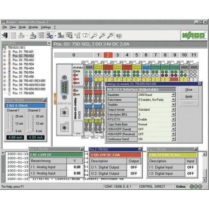Viewport: 209px width, 209px height.
Task: Expand Pos. 05: 750-404 tree node
Action: point(5,68)
